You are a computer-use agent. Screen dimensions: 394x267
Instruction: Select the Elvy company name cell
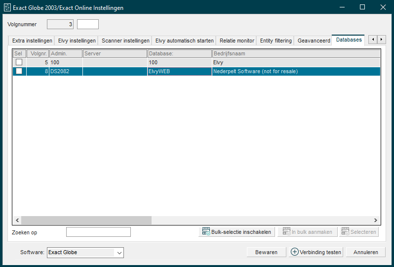[296, 62]
